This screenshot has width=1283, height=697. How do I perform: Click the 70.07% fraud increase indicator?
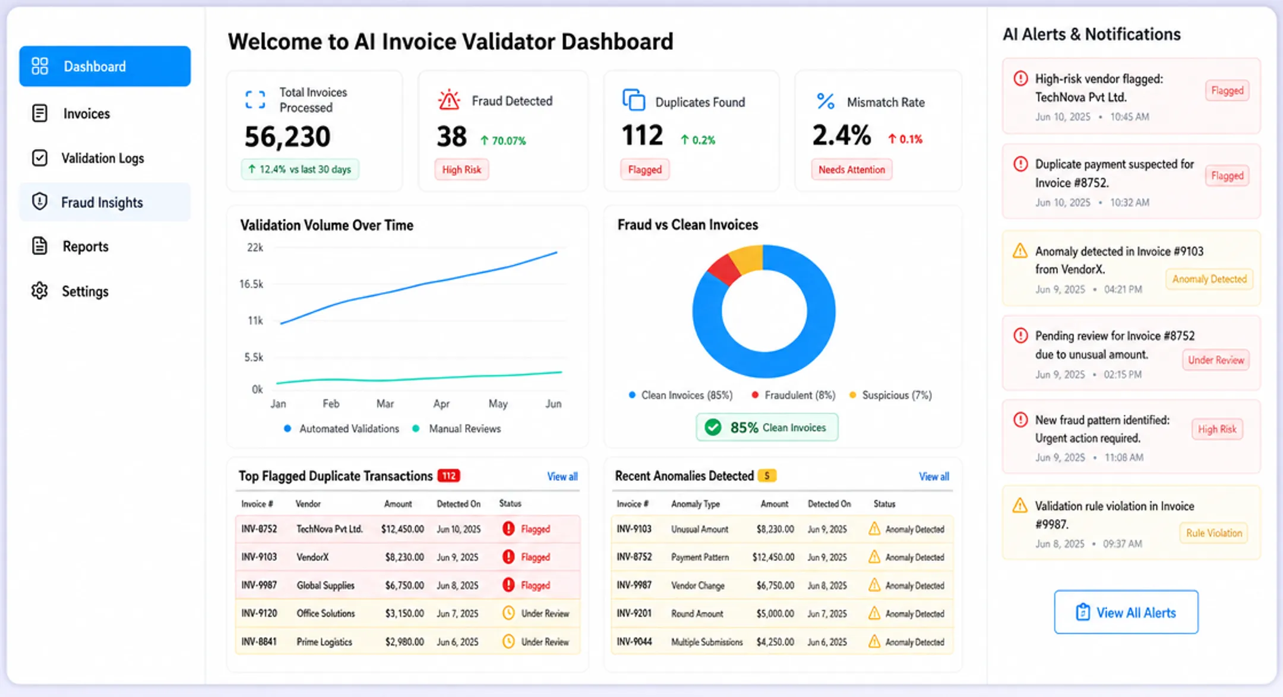[x=503, y=141]
